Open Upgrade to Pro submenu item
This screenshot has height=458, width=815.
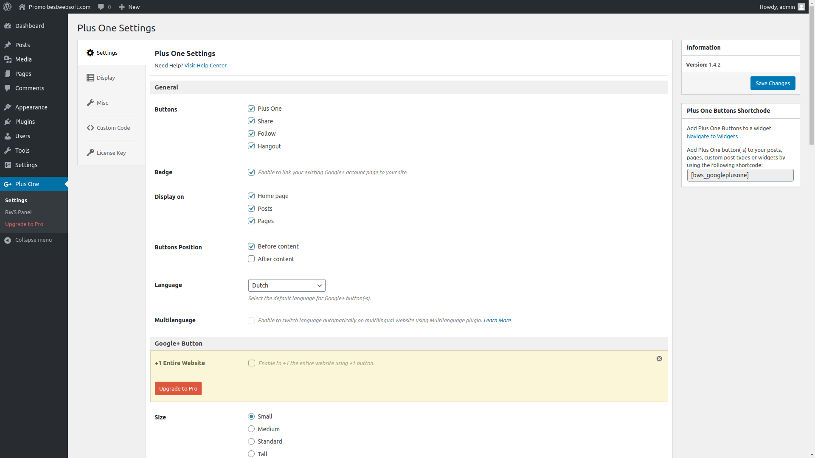(24, 224)
